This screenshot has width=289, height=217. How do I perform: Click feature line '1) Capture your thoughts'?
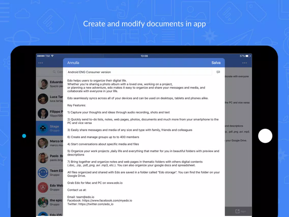click(x=119, y=112)
